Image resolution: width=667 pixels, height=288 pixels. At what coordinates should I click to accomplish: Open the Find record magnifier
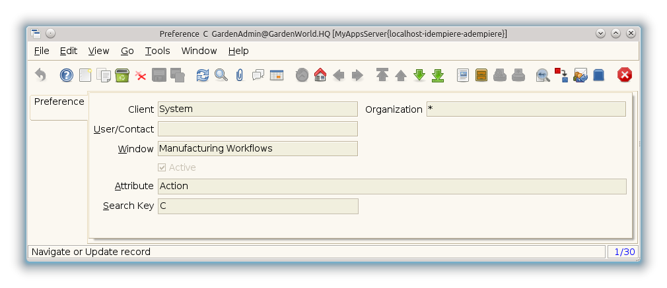[x=221, y=75]
